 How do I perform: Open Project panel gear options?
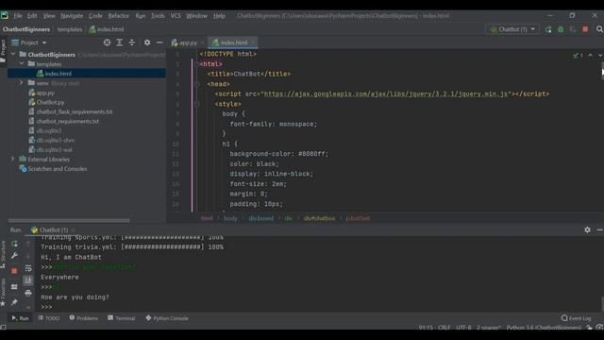click(147, 42)
